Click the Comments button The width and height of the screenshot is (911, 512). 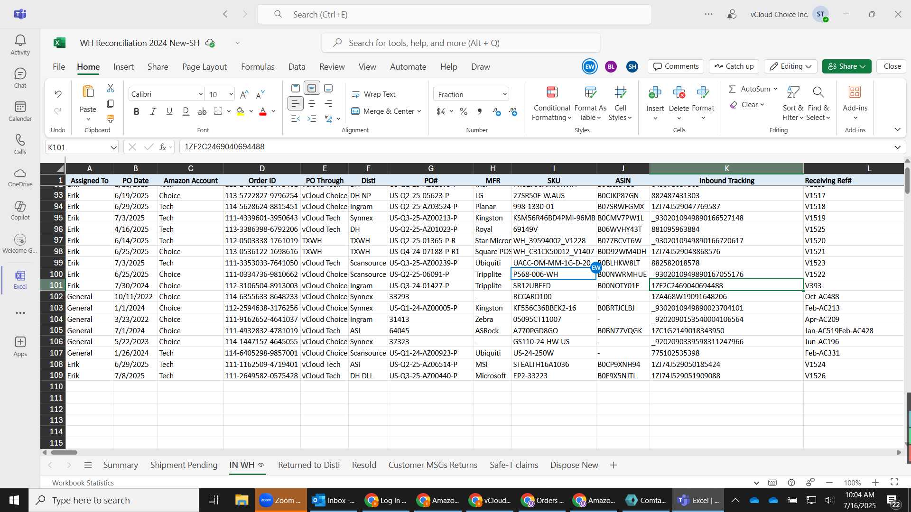coord(676,66)
